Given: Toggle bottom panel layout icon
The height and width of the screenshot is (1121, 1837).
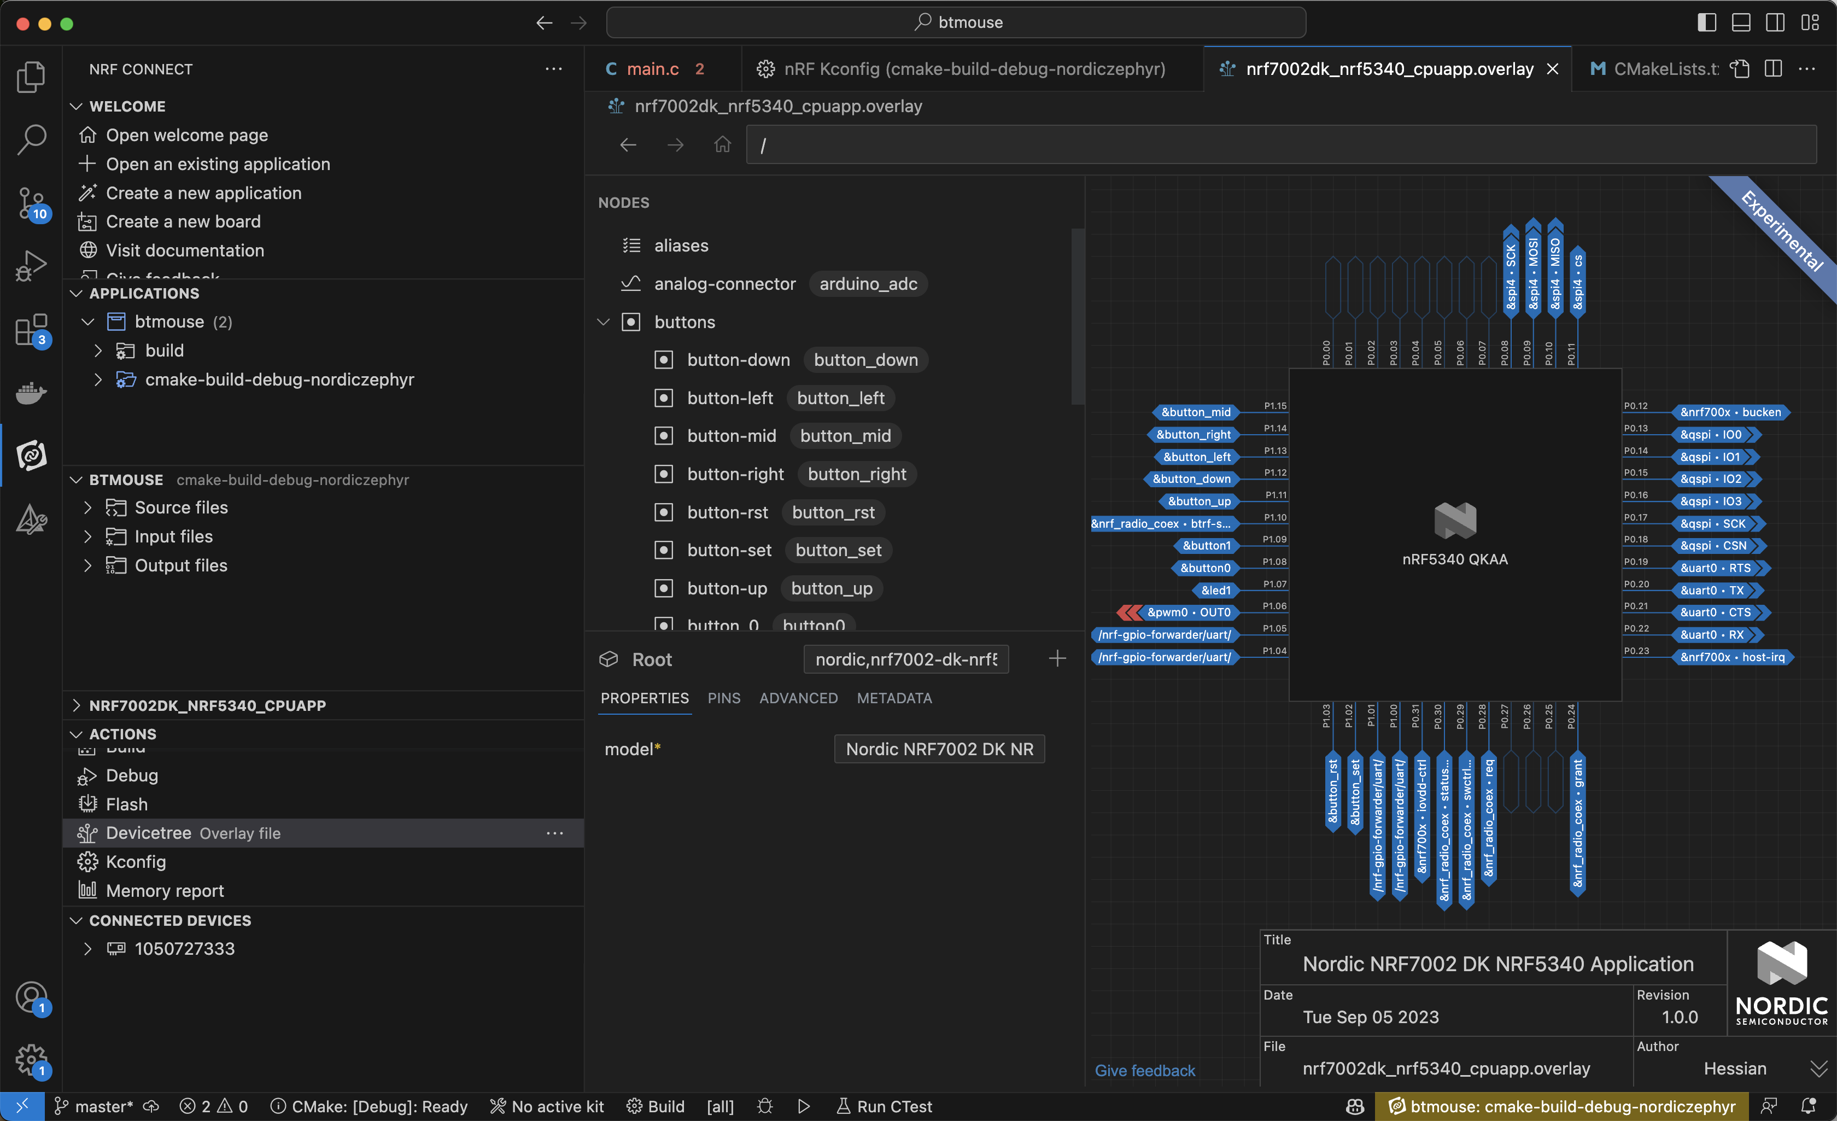Looking at the screenshot, I should (x=1741, y=22).
